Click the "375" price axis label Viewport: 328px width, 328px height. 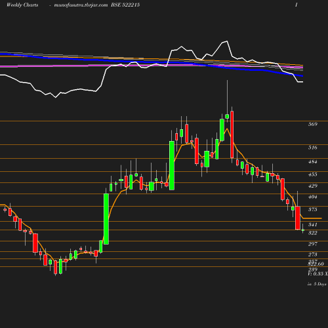pyautogui.click(x=313, y=209)
